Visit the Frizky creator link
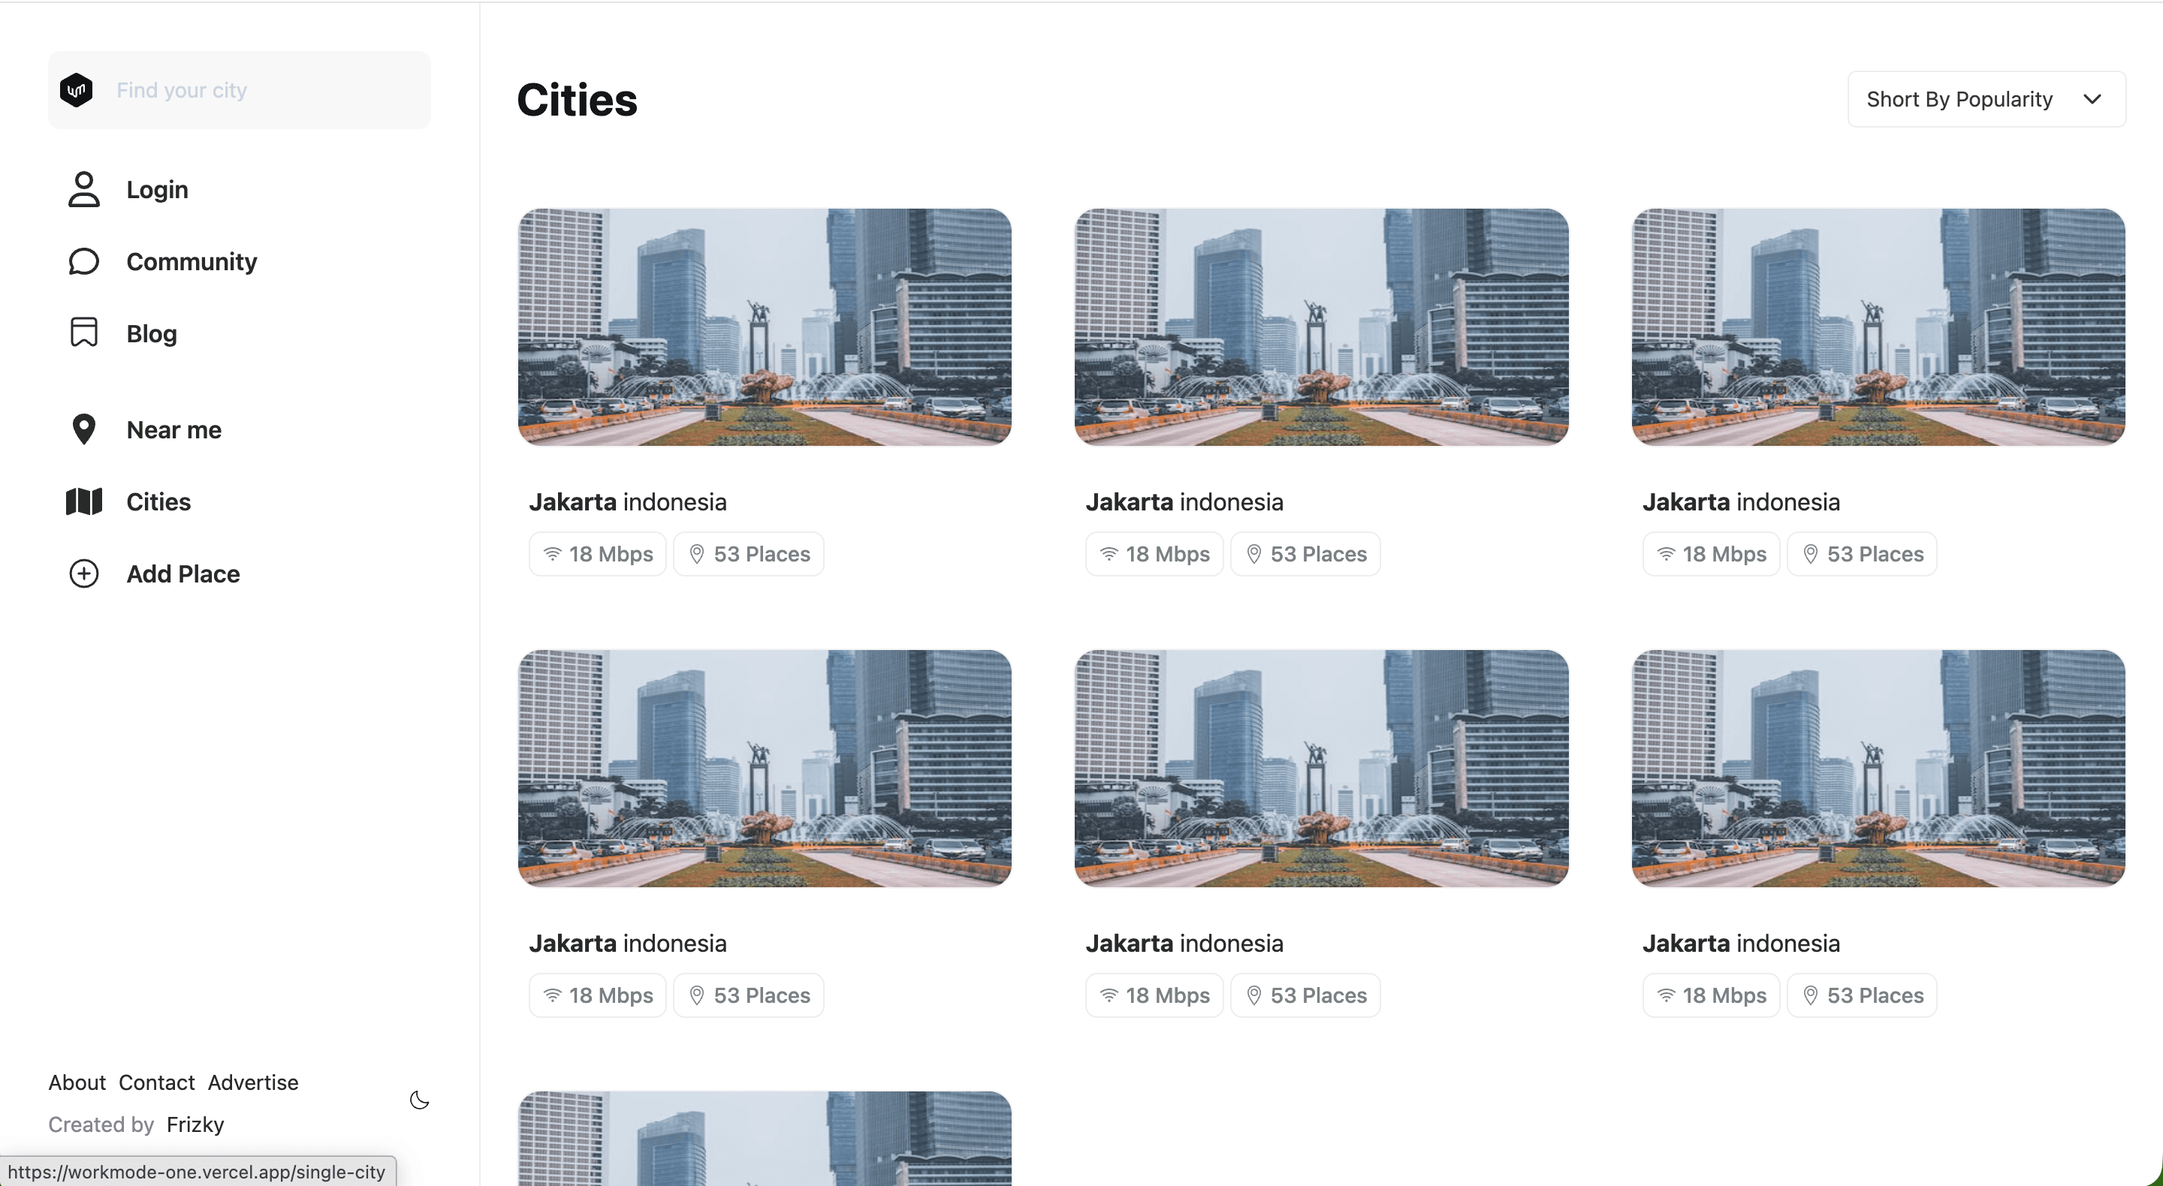This screenshot has width=2163, height=1186. 195,1124
